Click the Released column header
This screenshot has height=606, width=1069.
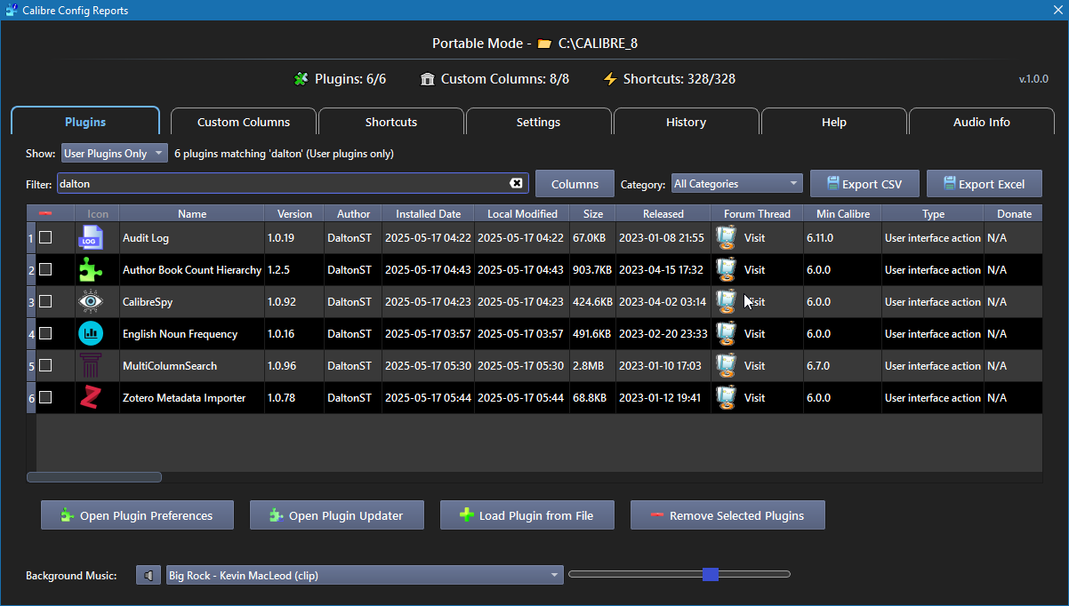pos(663,213)
